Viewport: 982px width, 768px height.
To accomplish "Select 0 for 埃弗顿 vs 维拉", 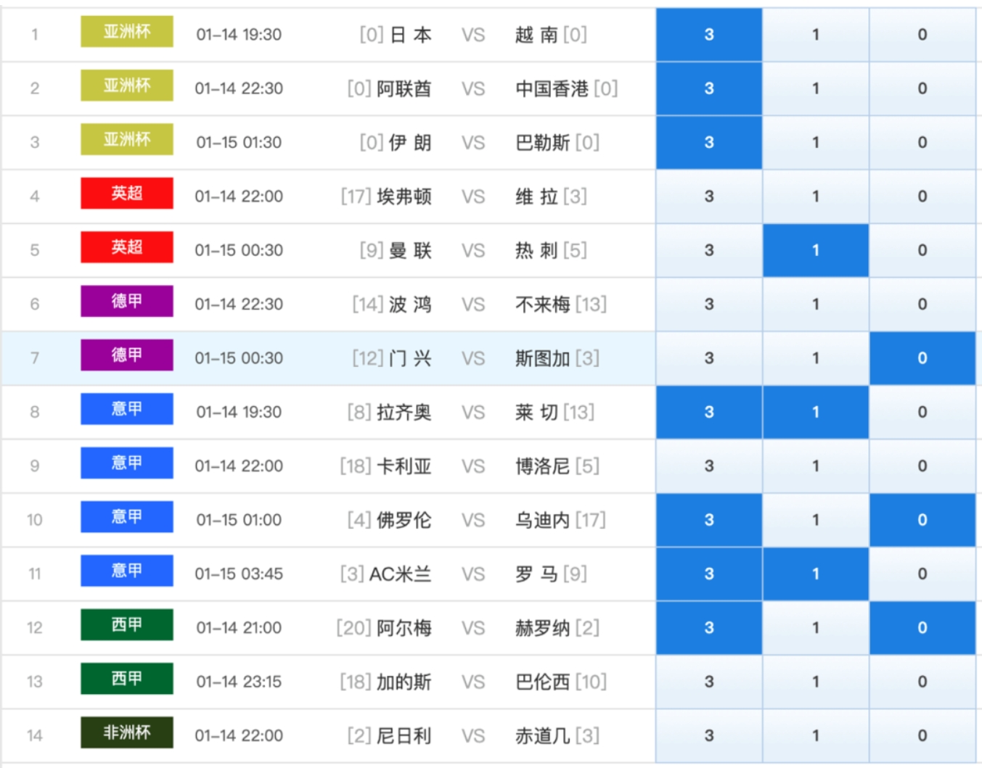I will 922,196.
